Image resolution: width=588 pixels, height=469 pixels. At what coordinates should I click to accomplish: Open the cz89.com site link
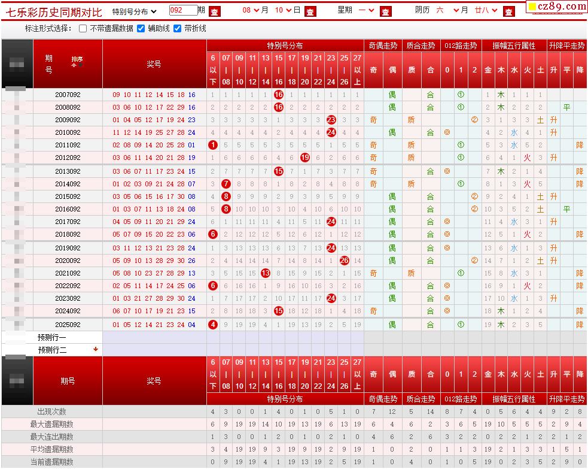[x=557, y=7]
